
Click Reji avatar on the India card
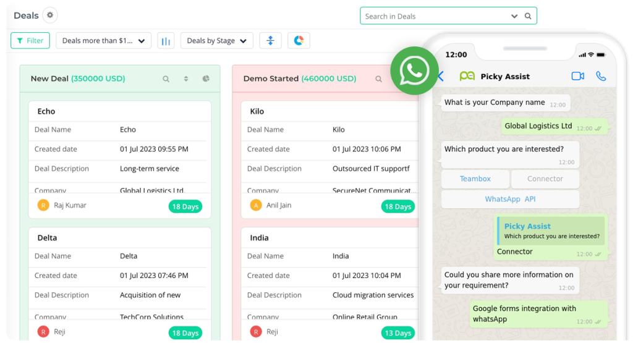pos(256,332)
